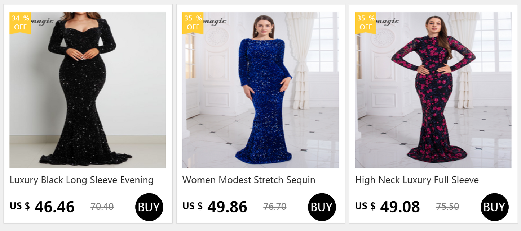Open the Luxury Black Long Sleeve Evening listing
Image resolution: width=521 pixels, height=231 pixels.
point(81,180)
